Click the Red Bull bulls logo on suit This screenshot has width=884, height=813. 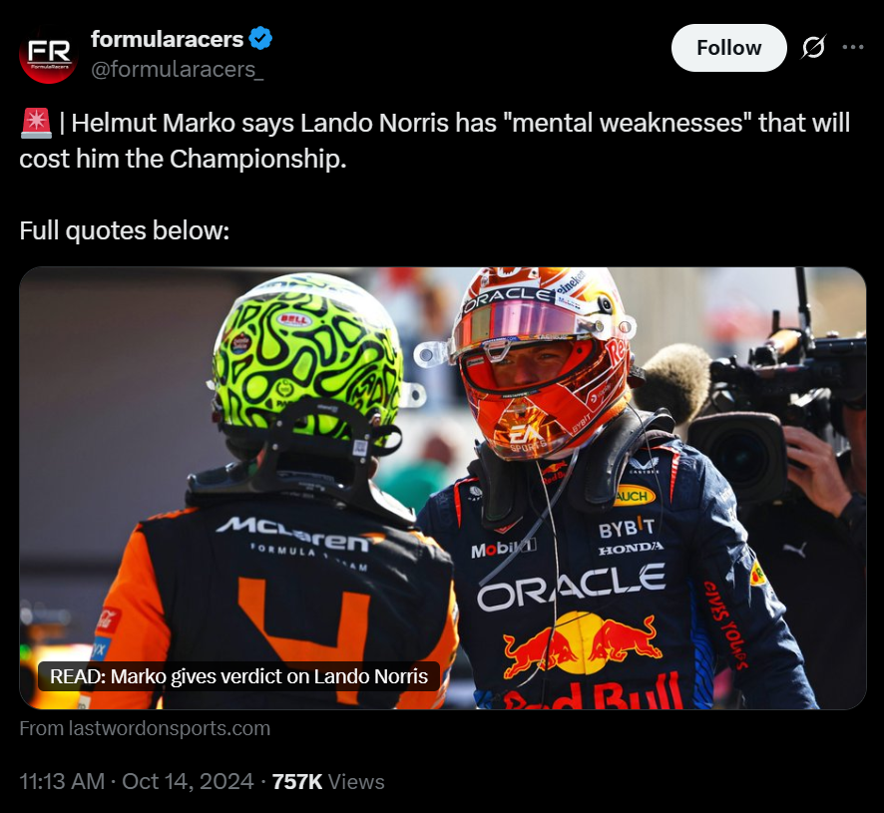click(584, 643)
